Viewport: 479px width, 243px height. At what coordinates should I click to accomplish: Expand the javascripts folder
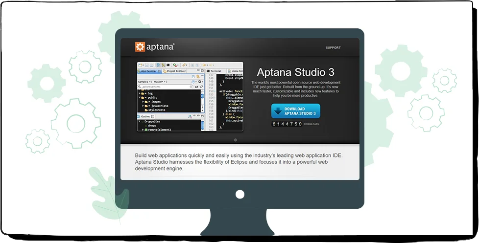click(x=143, y=106)
